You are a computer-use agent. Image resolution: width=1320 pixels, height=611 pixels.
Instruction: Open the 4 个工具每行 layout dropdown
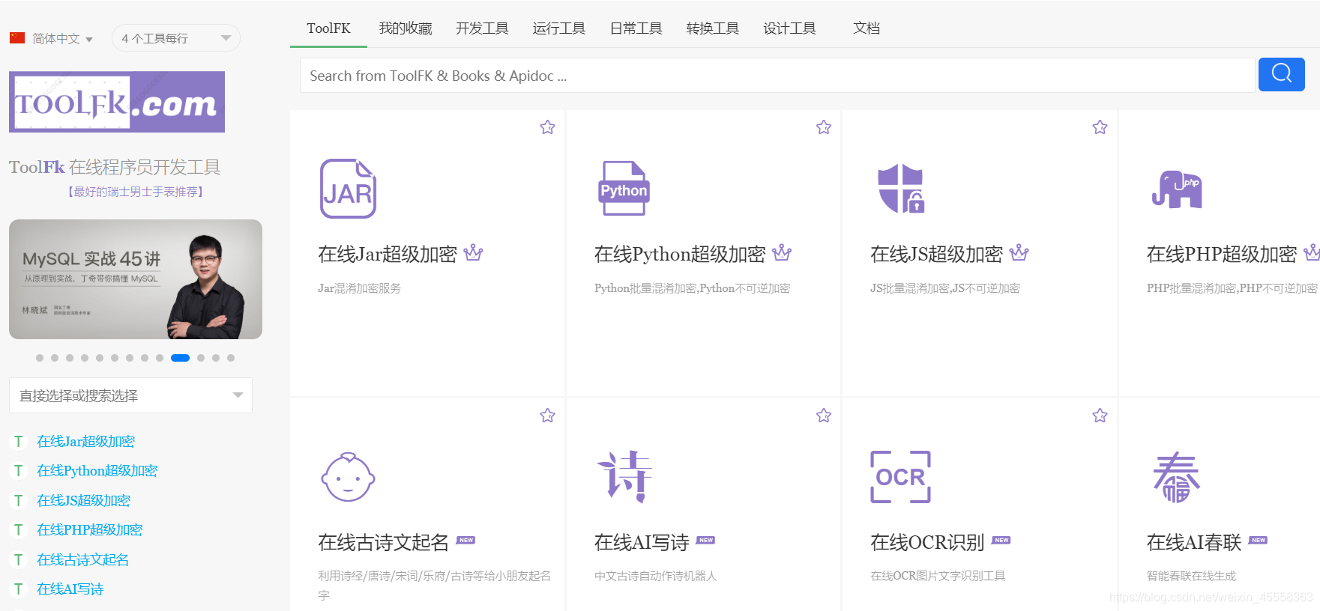(175, 38)
